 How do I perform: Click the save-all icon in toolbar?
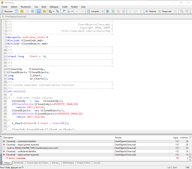coord(33,11)
